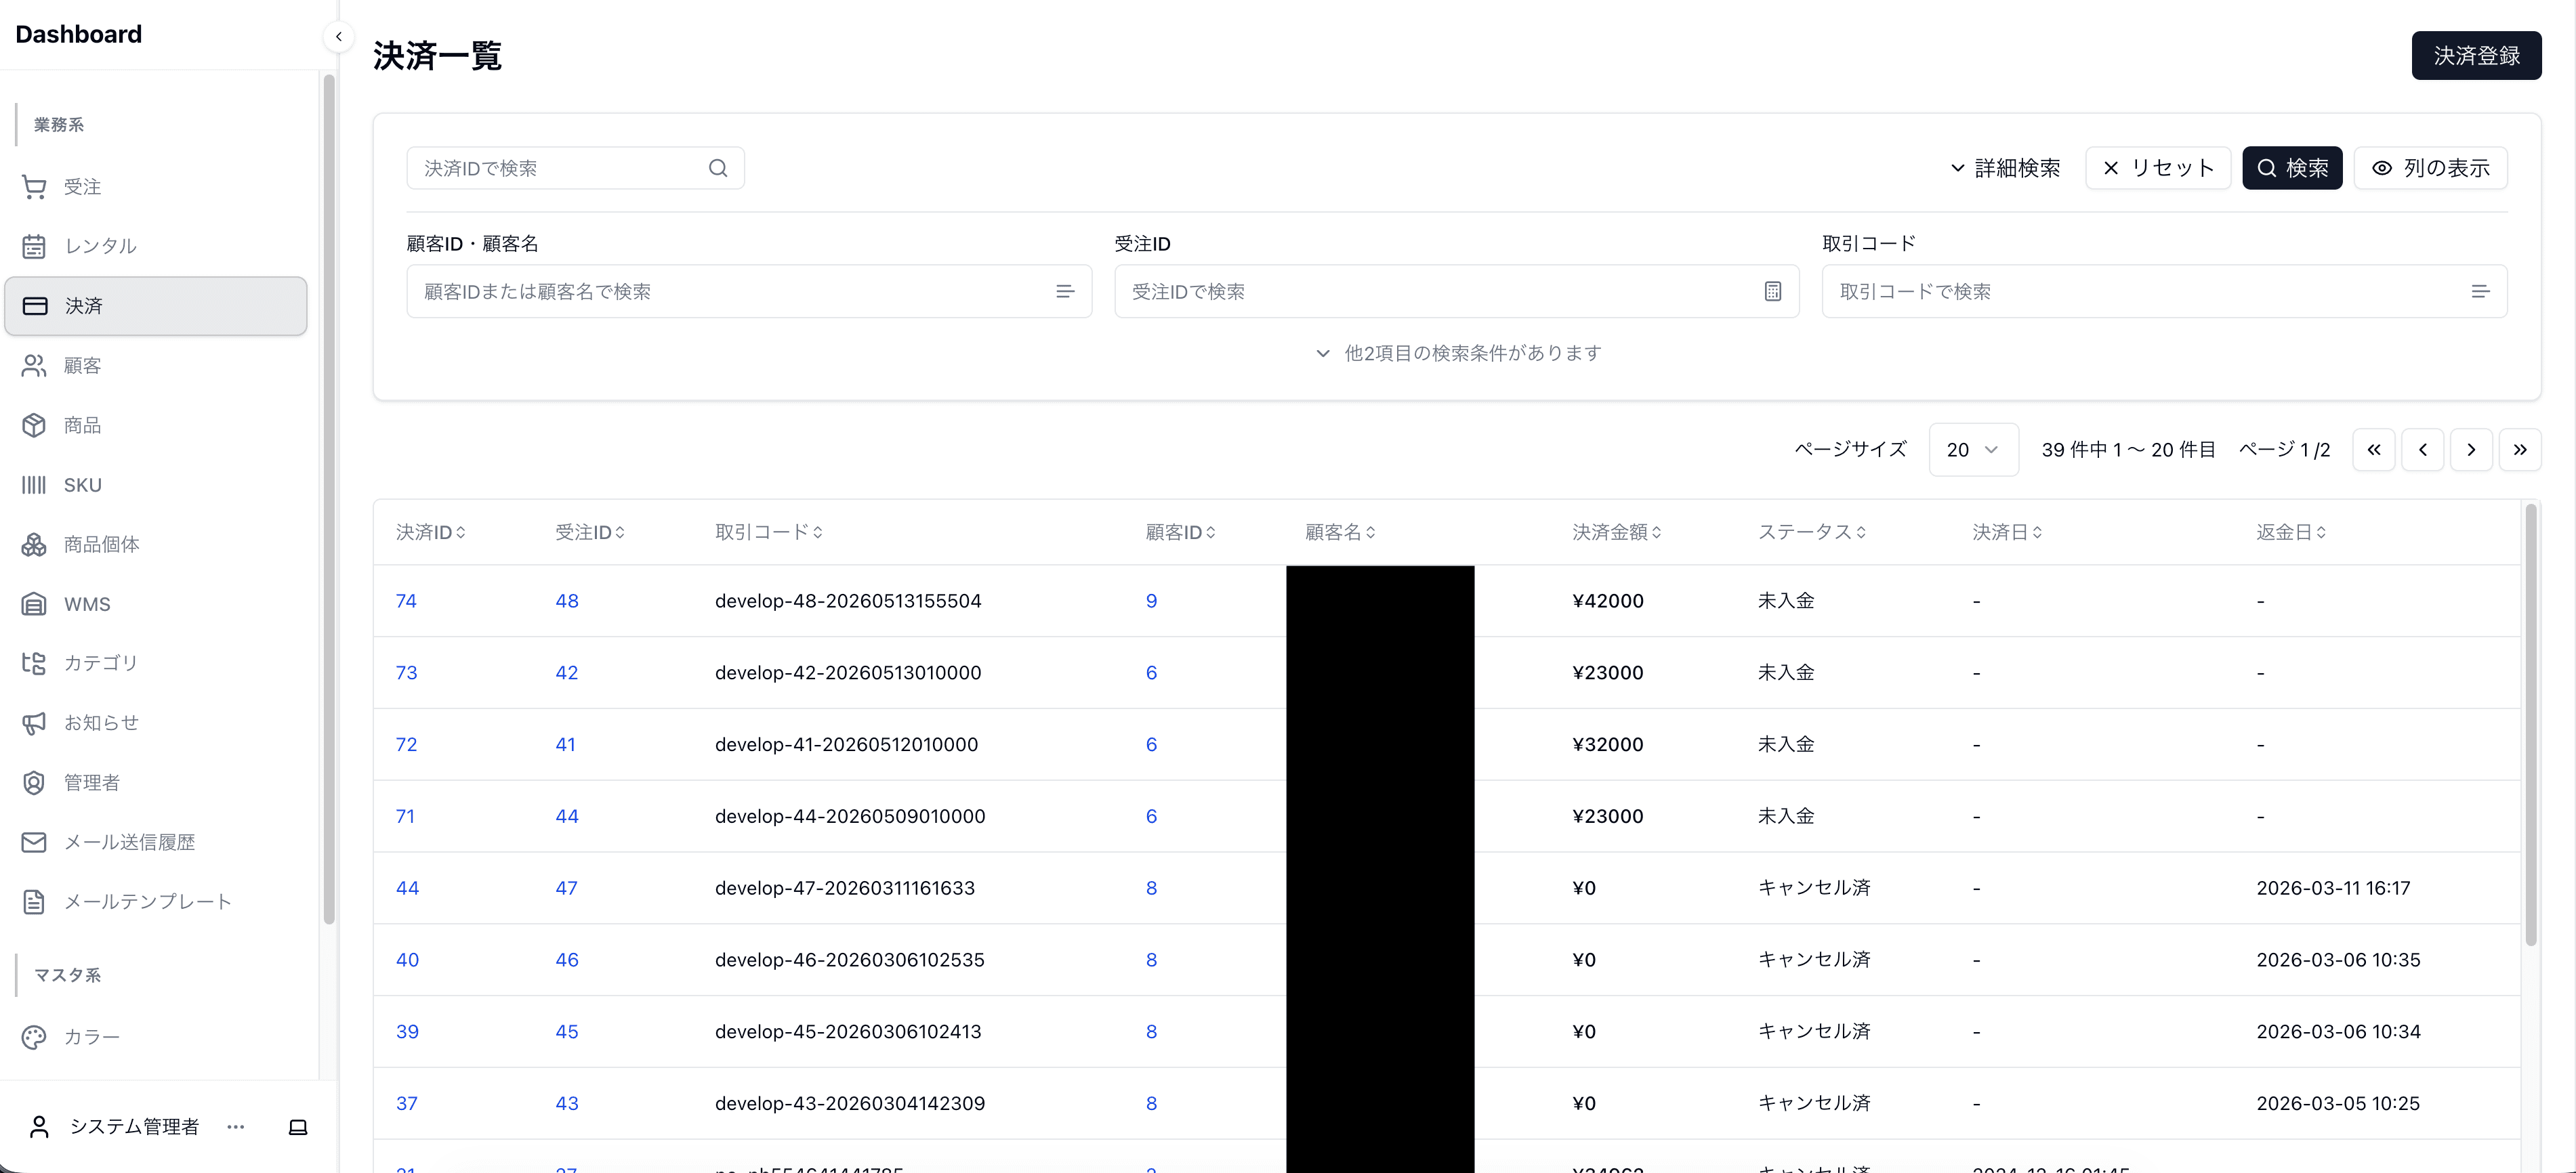Viewport: 2576px width, 1173px height.
Task: Click the table's vertical scrollbar
Action: click(2531, 725)
